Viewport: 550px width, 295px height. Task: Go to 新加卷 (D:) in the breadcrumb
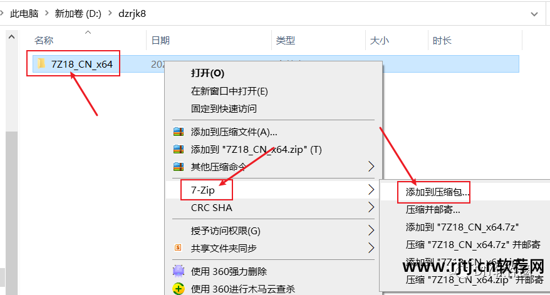78,14
